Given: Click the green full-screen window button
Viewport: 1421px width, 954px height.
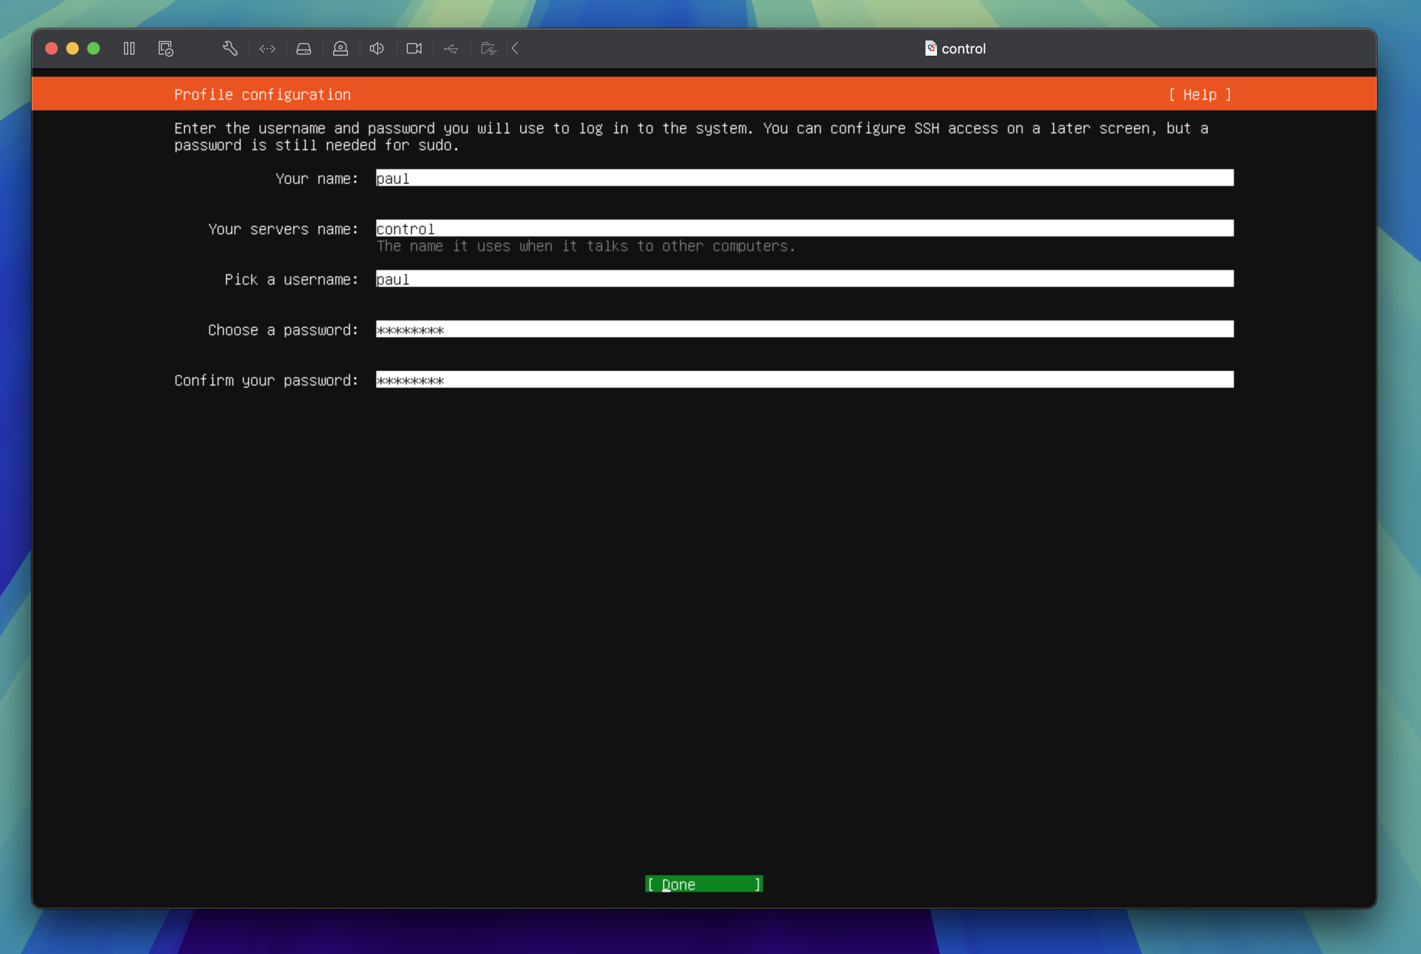Looking at the screenshot, I should click(94, 49).
